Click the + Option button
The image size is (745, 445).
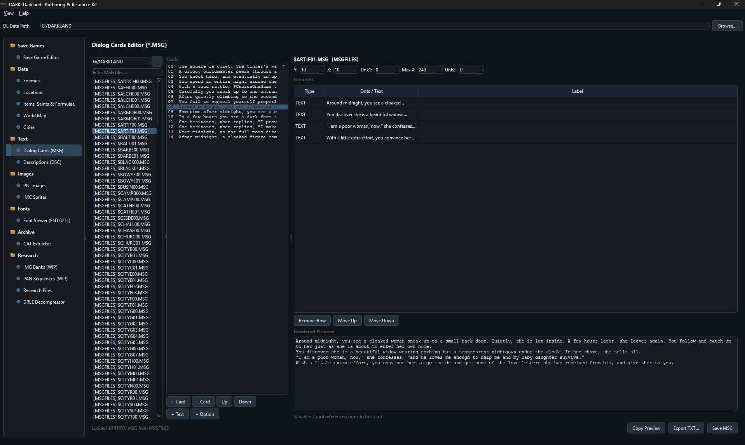205,414
